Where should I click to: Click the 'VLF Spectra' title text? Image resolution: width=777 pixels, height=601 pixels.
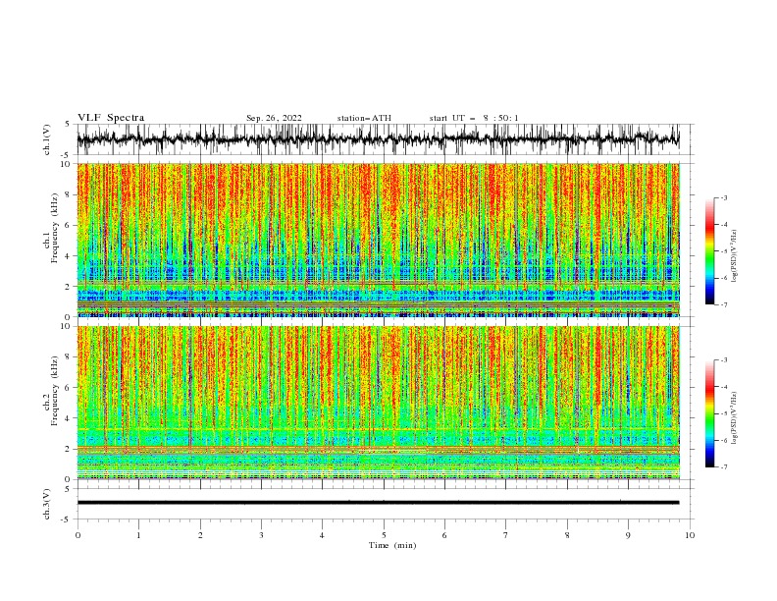[111, 118]
